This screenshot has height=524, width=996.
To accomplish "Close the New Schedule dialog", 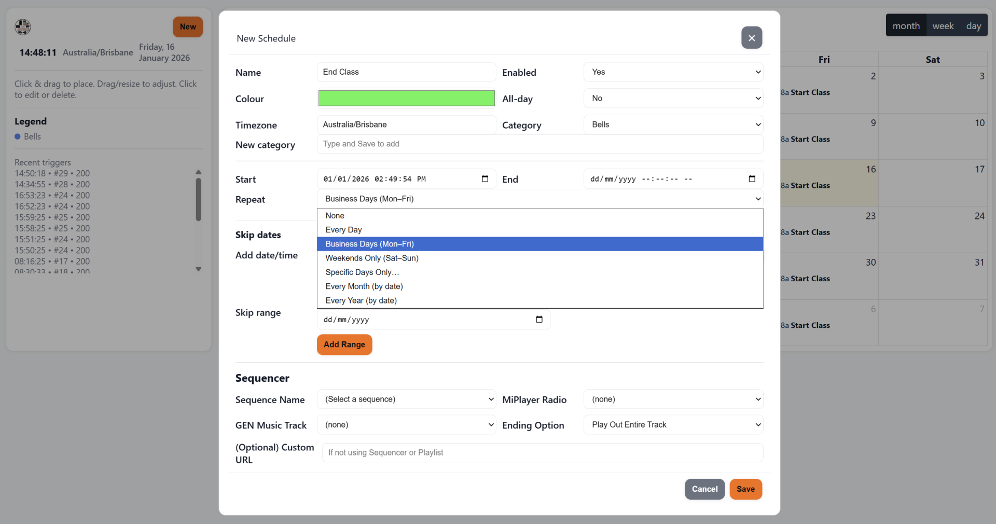I will (751, 38).
